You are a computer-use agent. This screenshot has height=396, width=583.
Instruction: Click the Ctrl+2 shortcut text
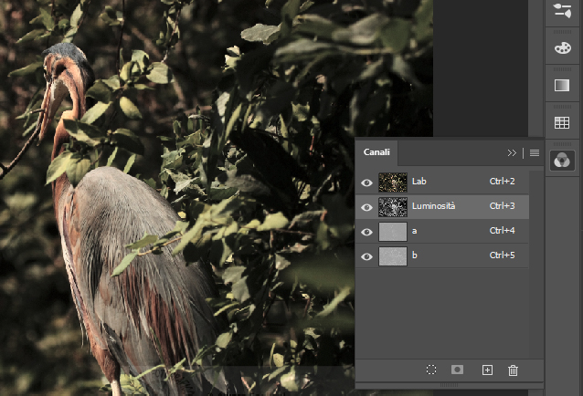502,181
